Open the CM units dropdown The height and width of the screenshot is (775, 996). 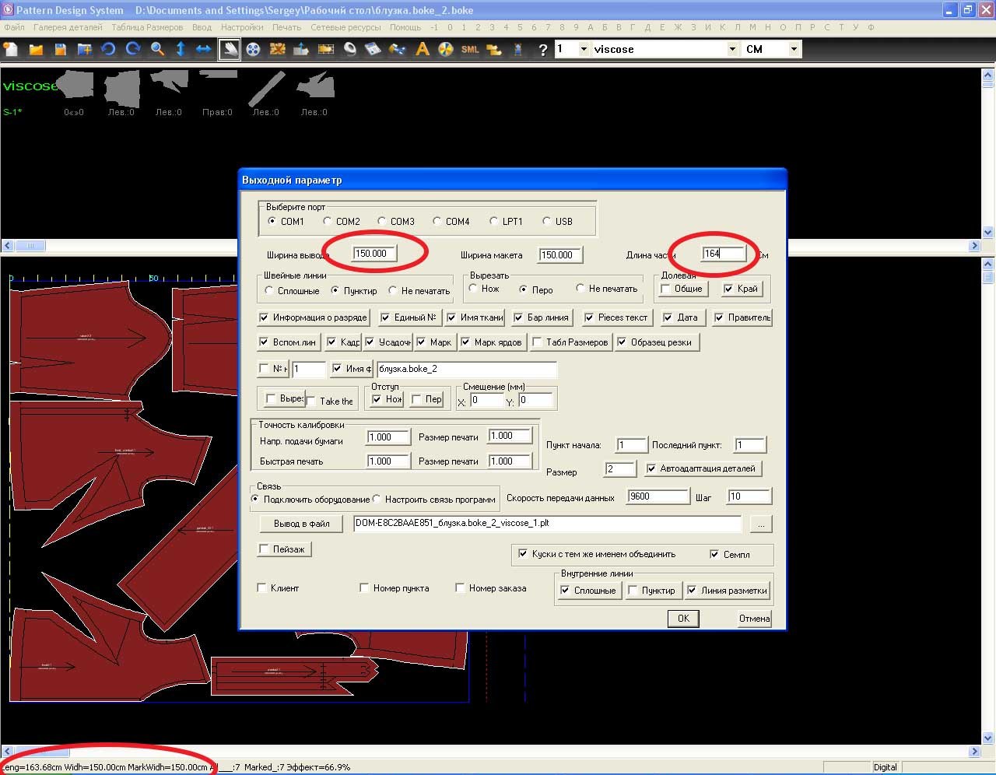tap(794, 49)
